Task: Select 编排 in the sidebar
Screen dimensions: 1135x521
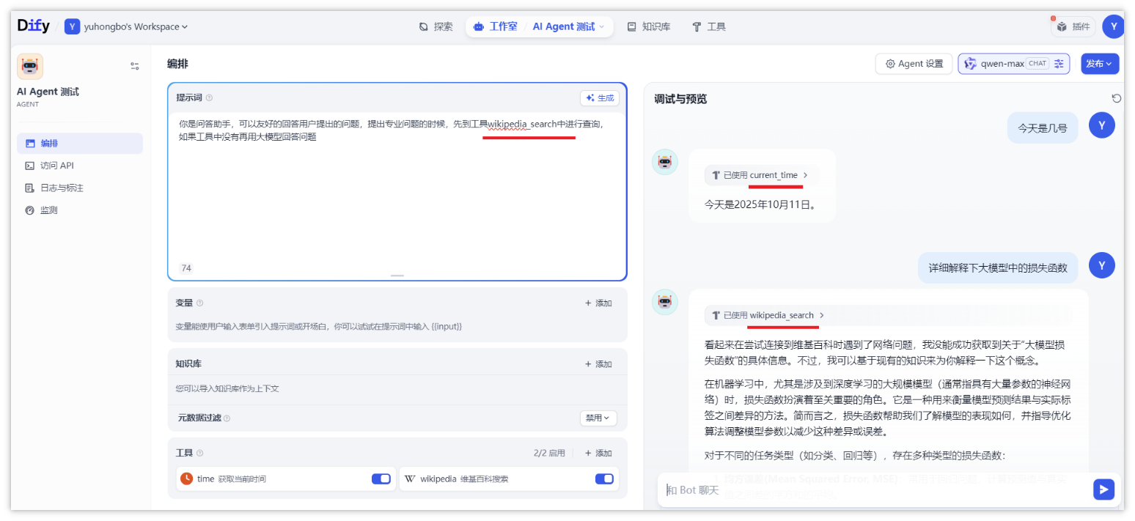Action: tap(80, 144)
